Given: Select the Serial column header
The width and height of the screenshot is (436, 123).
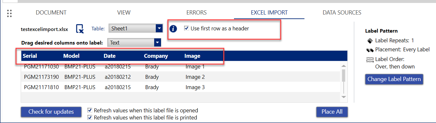Looking at the screenshot, I should click(30, 56).
